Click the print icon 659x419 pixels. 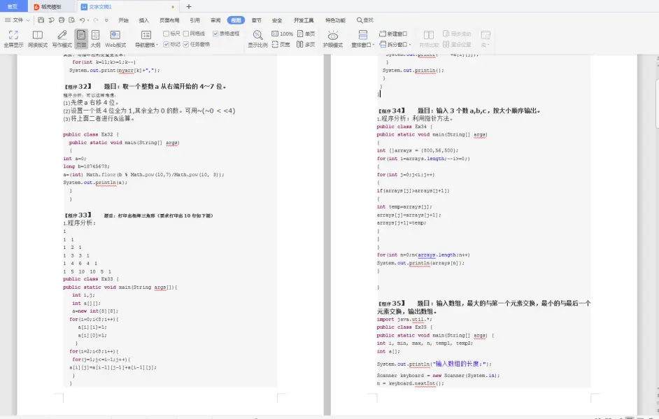pos(62,20)
